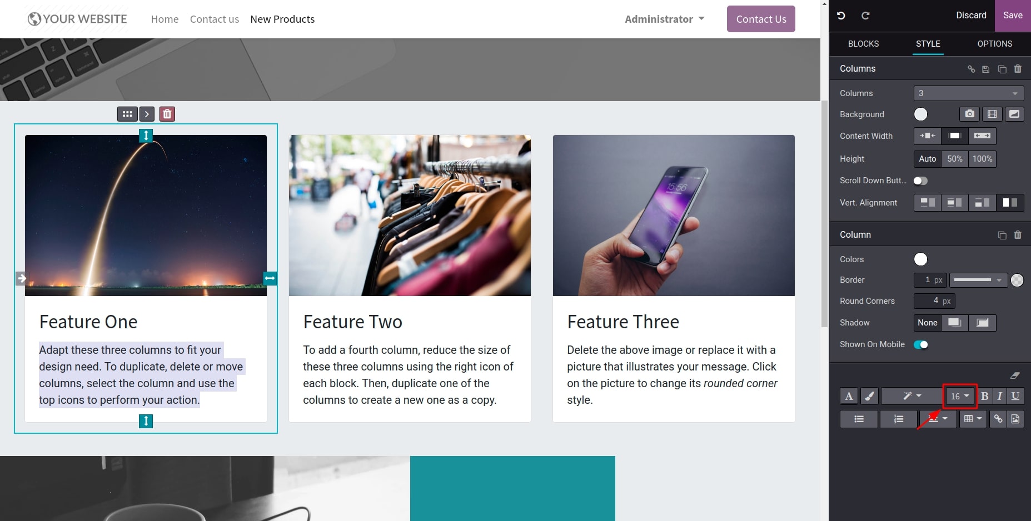The height and width of the screenshot is (521, 1031).
Task: Open the Column Colors swatch
Action: [920, 259]
